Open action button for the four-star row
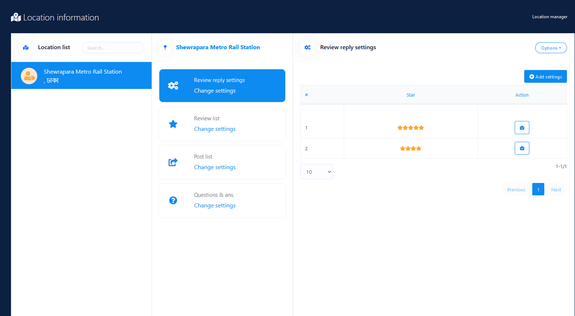Viewport: 575px width, 316px height. [x=522, y=148]
